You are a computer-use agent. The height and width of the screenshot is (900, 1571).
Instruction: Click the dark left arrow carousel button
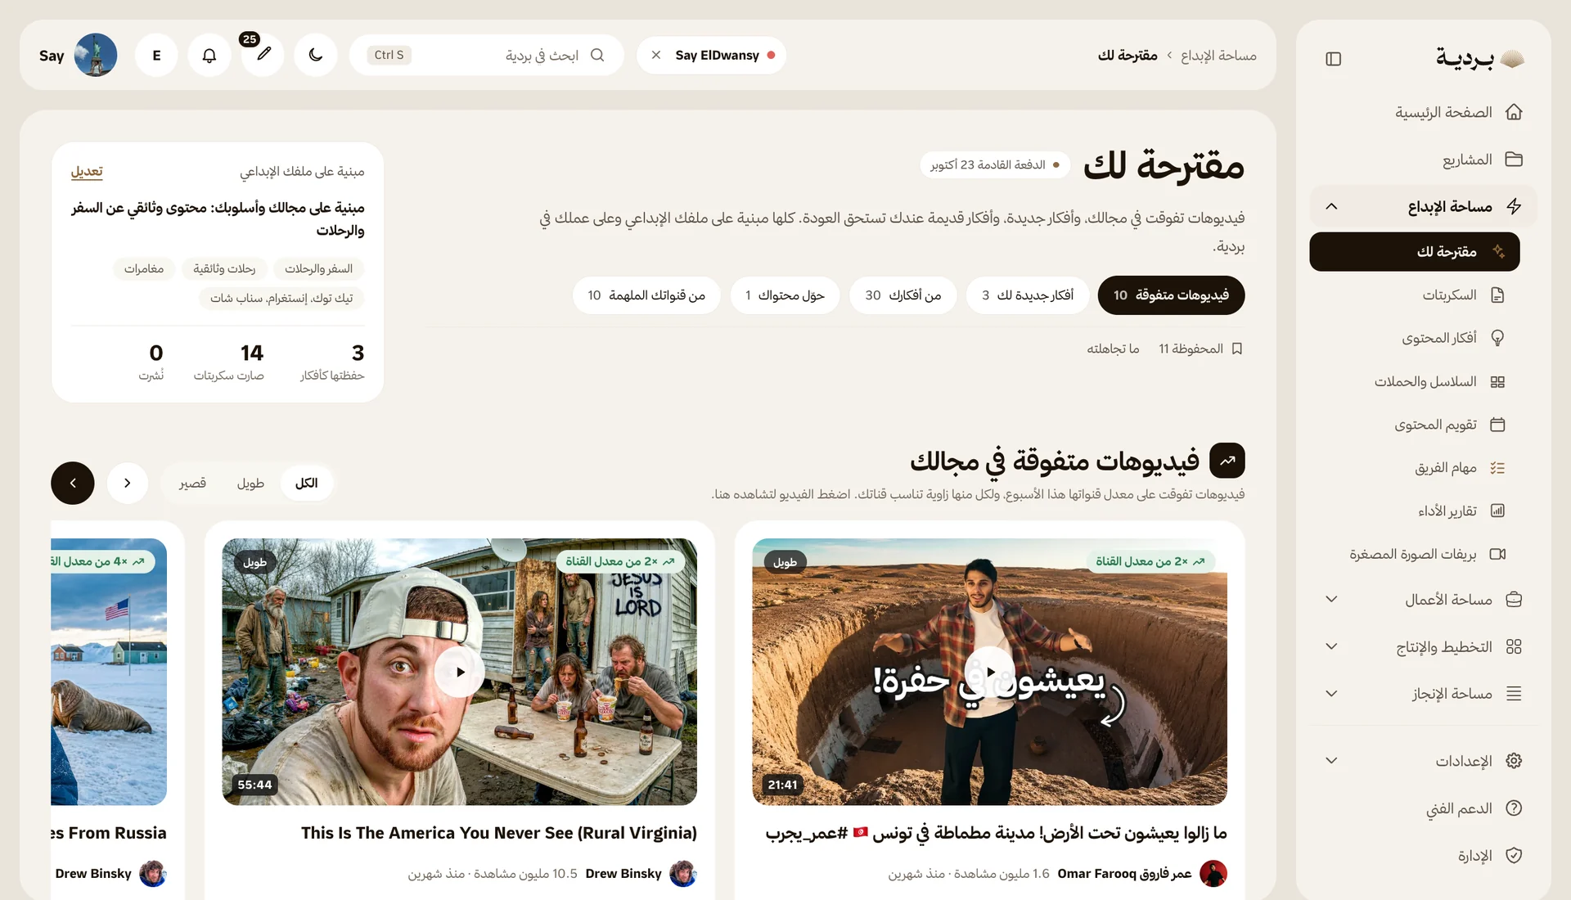73,484
